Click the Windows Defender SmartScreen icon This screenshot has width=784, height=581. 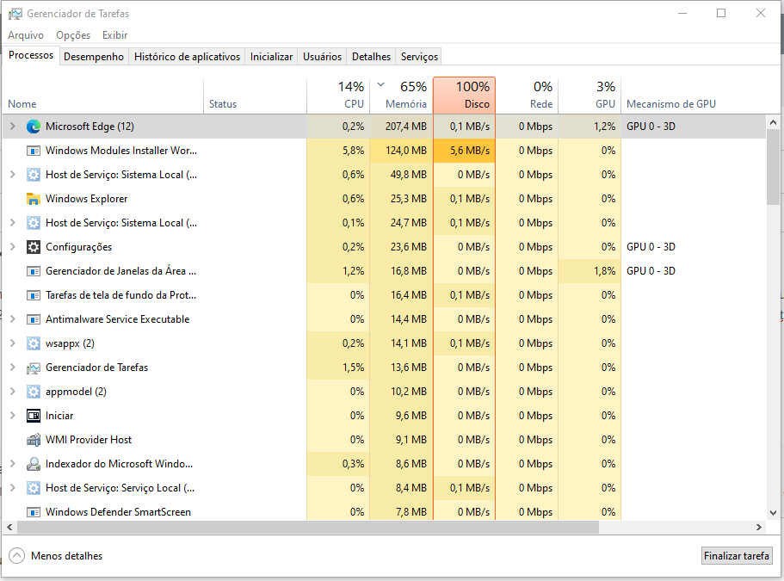pyautogui.click(x=34, y=512)
